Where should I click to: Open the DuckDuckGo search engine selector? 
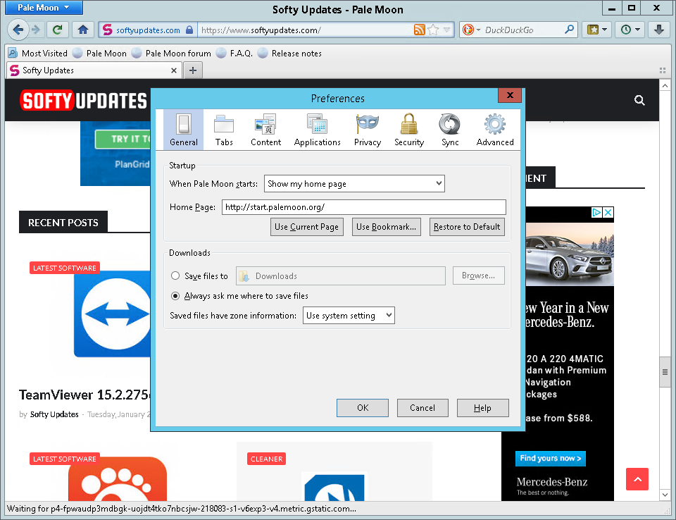click(471, 30)
